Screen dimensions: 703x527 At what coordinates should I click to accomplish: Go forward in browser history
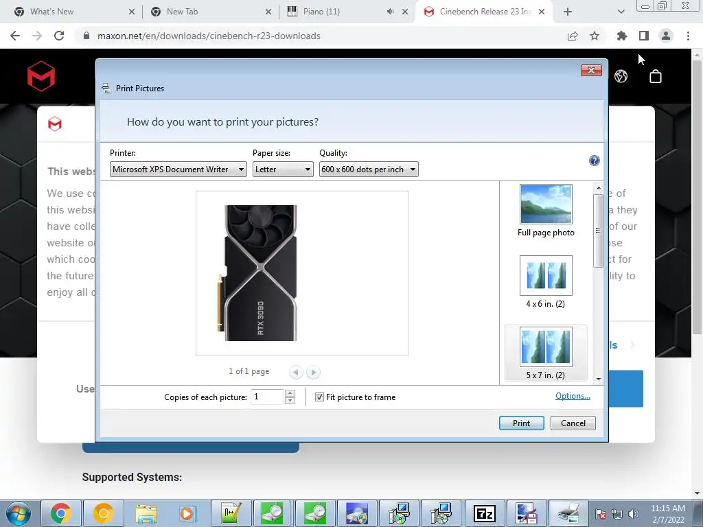(x=37, y=36)
